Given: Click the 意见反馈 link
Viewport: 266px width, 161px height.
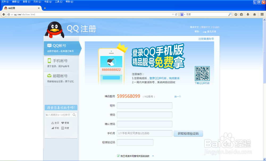Looking at the screenshot, I should click(x=211, y=32).
